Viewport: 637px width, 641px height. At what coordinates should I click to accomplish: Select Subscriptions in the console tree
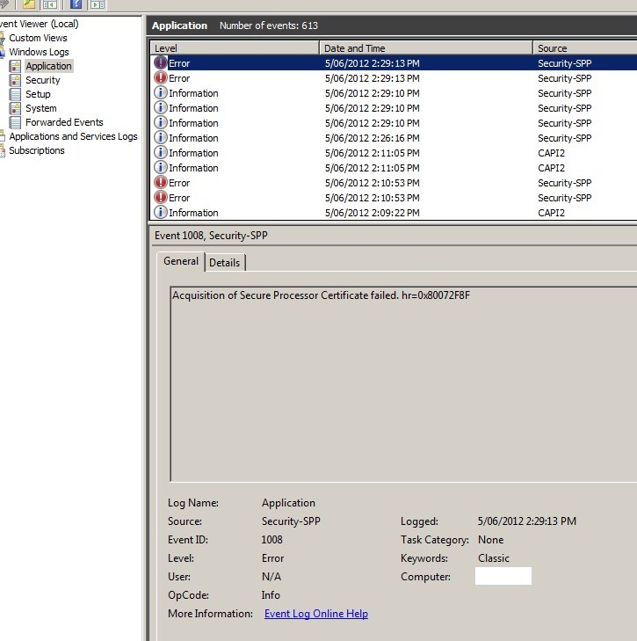37,150
